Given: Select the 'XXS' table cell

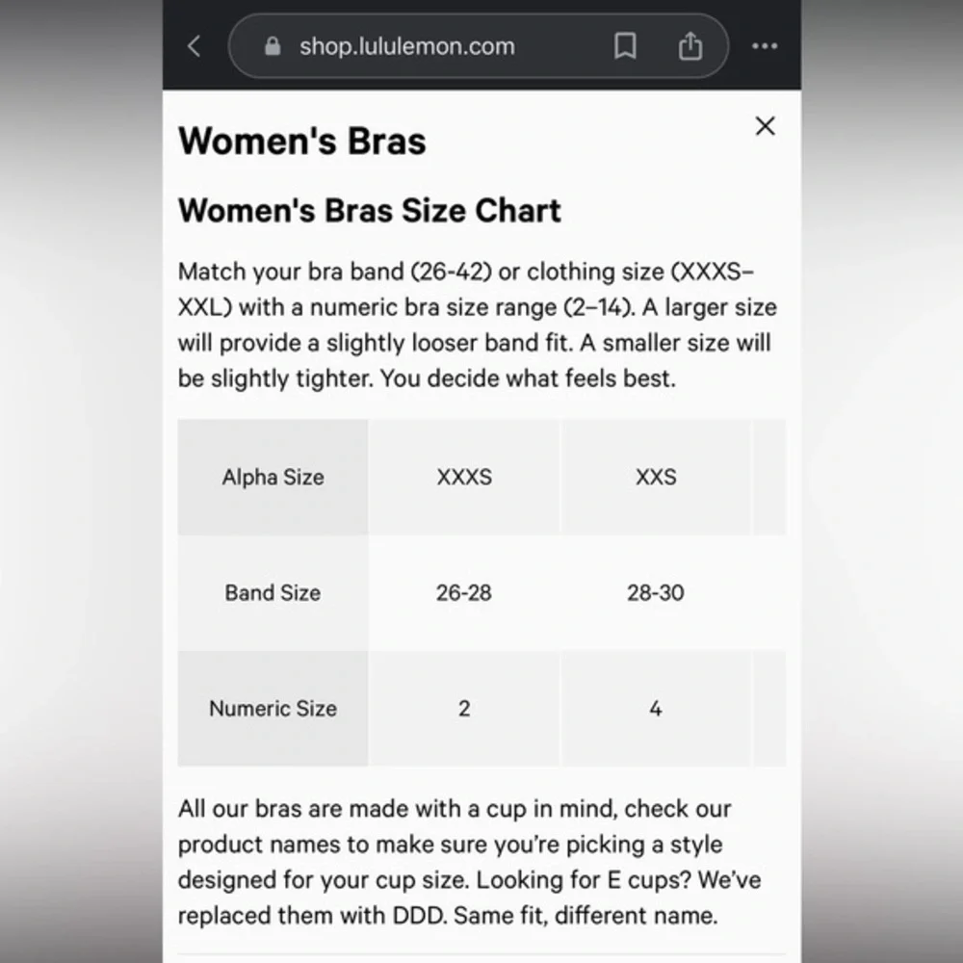Looking at the screenshot, I should tap(656, 478).
